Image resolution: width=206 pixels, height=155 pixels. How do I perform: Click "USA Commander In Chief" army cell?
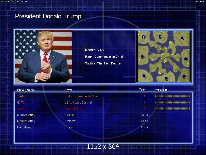[x=81, y=96]
